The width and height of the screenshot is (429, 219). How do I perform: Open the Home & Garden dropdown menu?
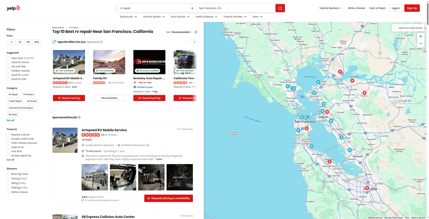click(x=154, y=17)
